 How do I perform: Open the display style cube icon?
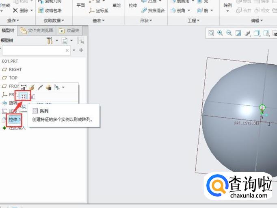click(x=257, y=33)
